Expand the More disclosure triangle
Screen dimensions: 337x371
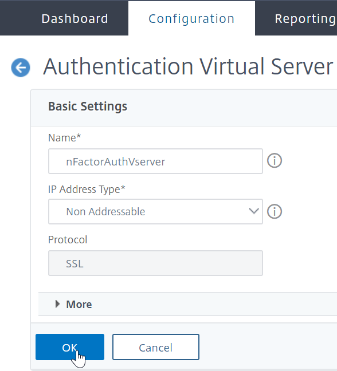(57, 304)
